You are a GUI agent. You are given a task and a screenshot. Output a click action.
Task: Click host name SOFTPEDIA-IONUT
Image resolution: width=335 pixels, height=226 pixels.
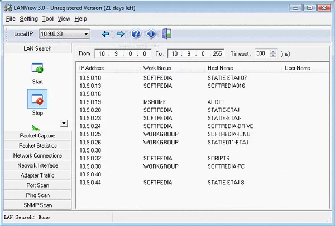pyautogui.click(x=231, y=134)
